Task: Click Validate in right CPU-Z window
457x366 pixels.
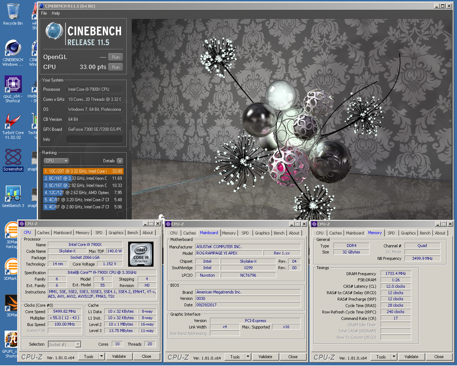Action: [411, 357]
